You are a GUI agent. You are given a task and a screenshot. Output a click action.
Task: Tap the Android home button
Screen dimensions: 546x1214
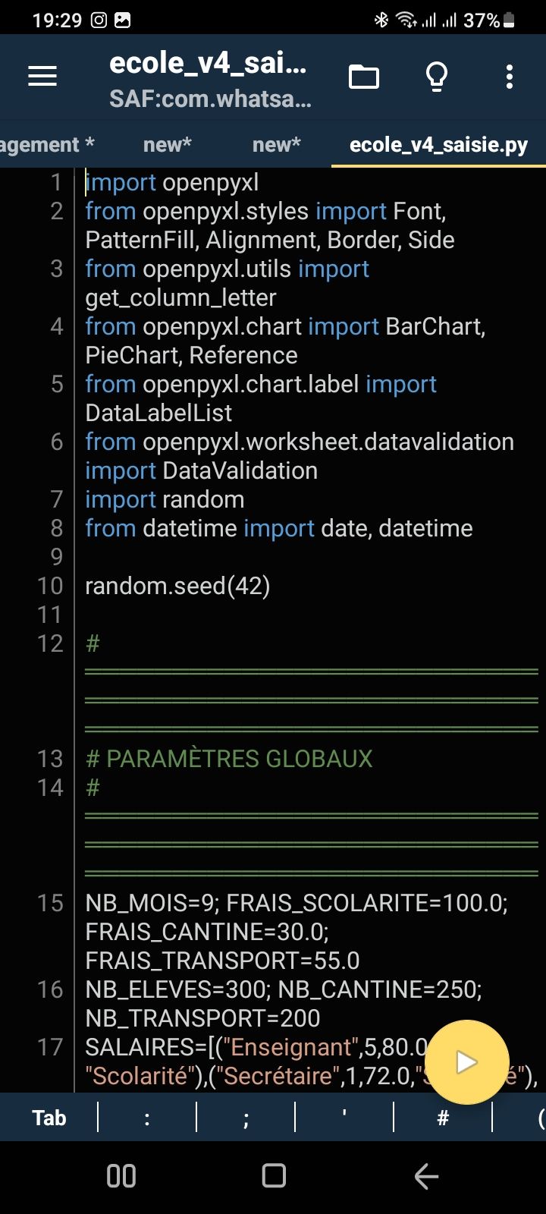coord(274,1176)
